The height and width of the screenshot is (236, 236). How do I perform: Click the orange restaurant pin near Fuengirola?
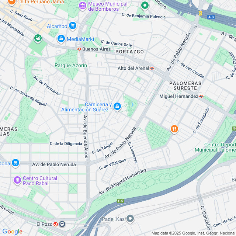pyautogui.click(x=174, y=129)
